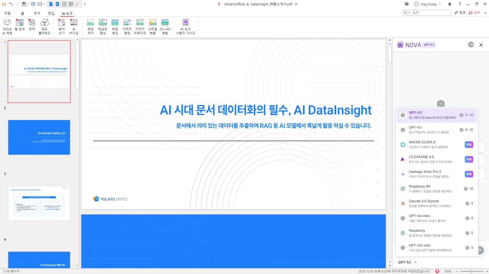The image size is (489, 274).
Task: Use the 배경 제거 background removal tool
Action: [91, 26]
